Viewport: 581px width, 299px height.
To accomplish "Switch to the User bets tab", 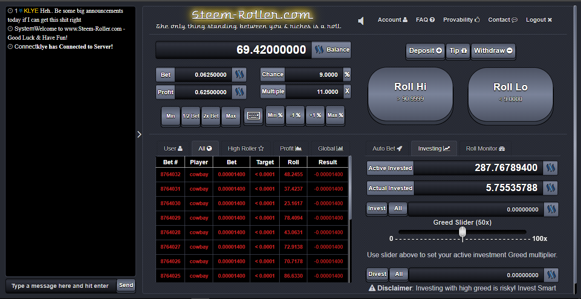I will pos(173,148).
